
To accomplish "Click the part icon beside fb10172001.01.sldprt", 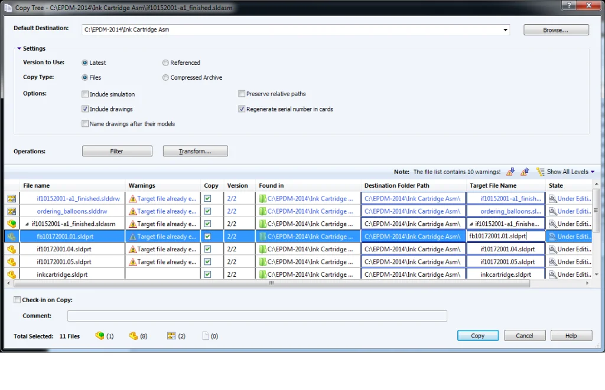I will coord(12,236).
